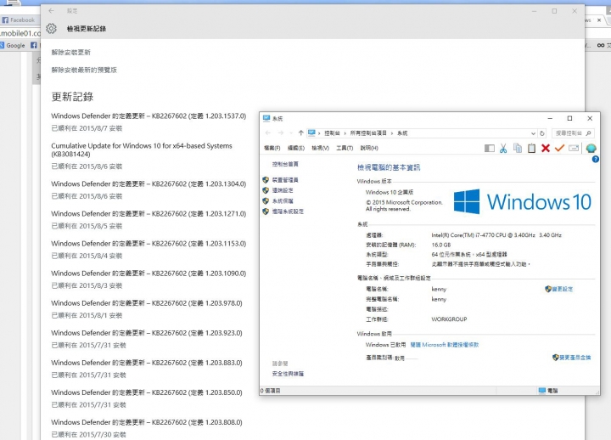
Task: Click the Copy icon in System window toolbar
Action: 518,149
